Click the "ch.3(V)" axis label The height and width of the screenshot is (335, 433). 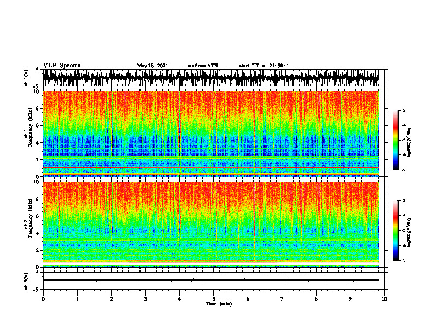click(26, 281)
